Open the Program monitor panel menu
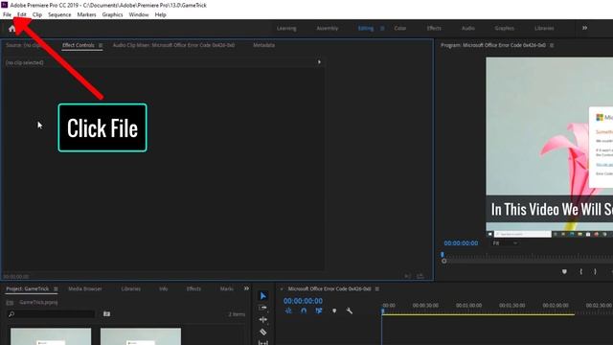613x345 pixels. point(552,45)
